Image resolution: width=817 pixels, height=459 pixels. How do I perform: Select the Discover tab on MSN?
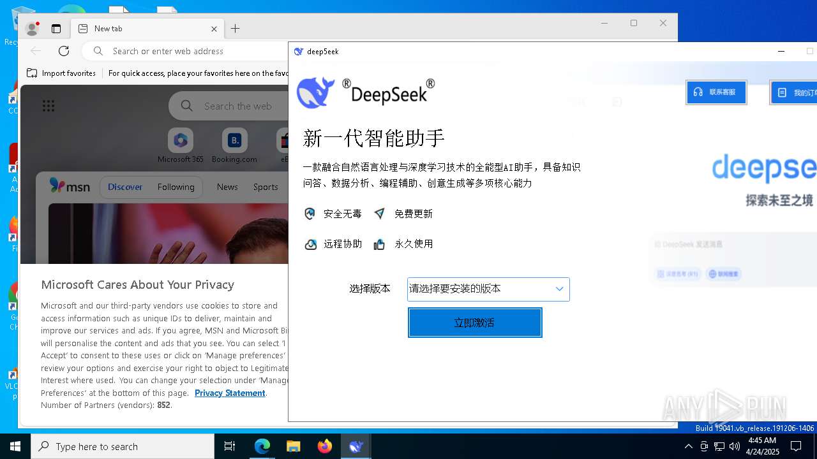point(125,187)
